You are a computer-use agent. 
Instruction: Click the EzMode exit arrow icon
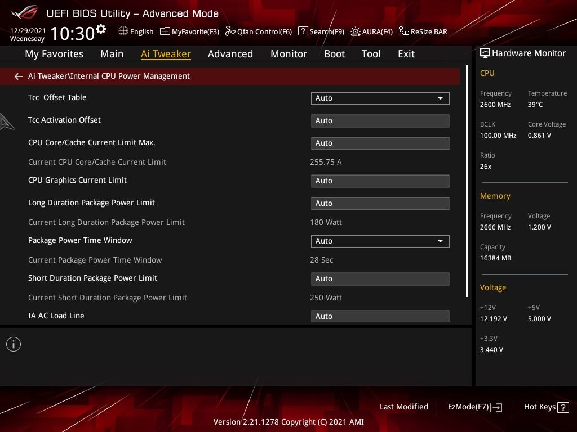tap(497, 407)
